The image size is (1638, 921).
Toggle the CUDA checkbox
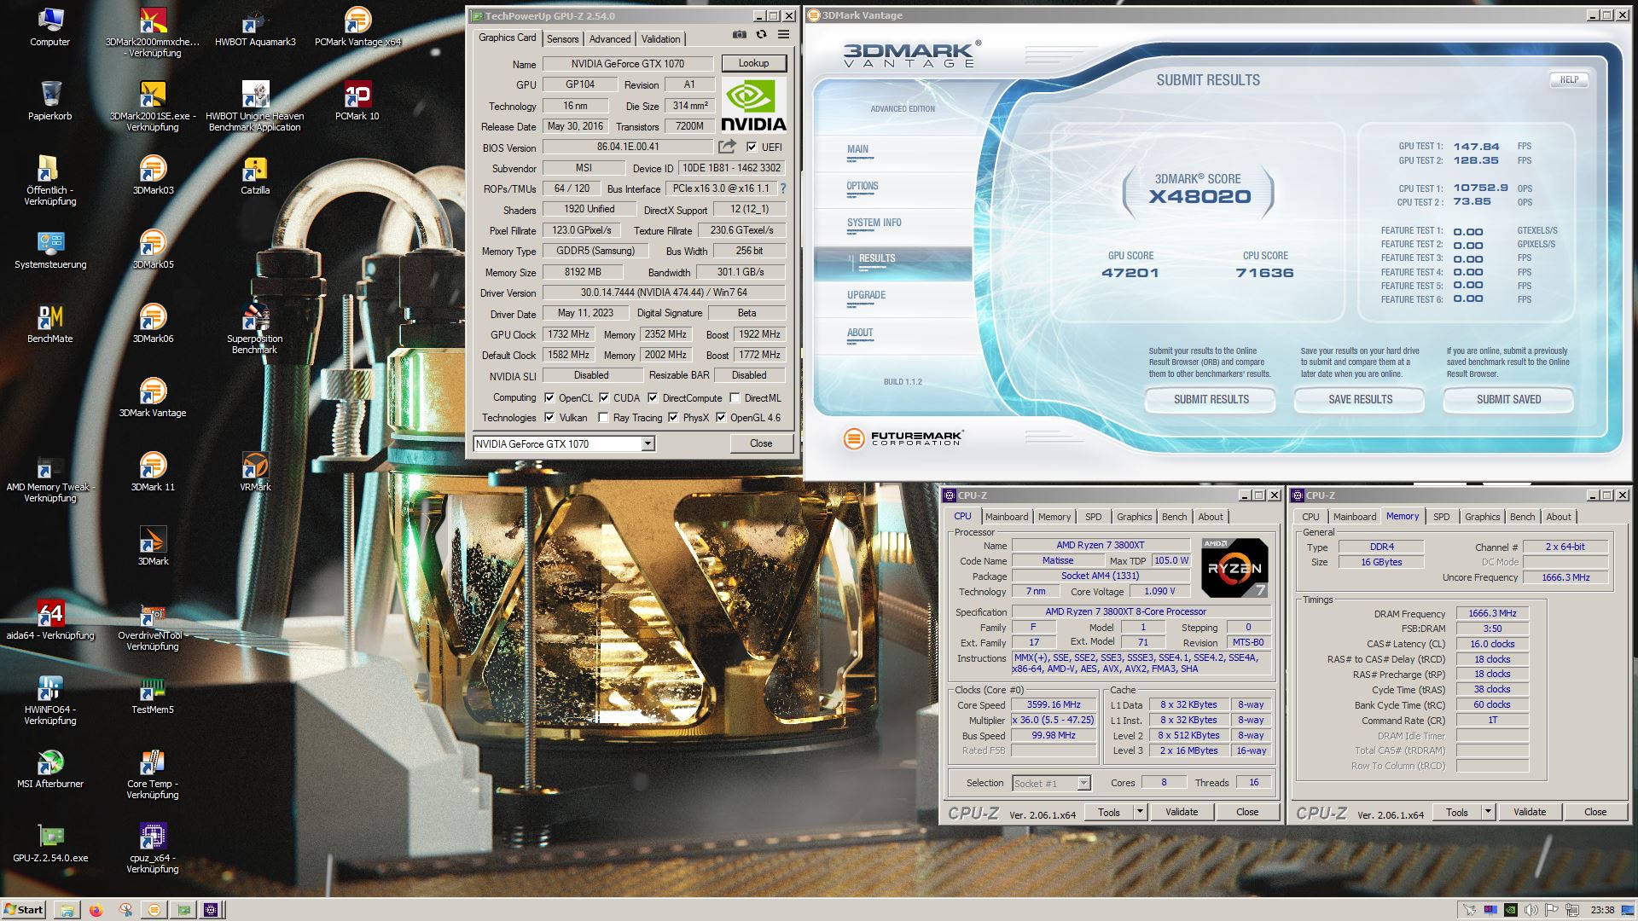click(x=604, y=397)
